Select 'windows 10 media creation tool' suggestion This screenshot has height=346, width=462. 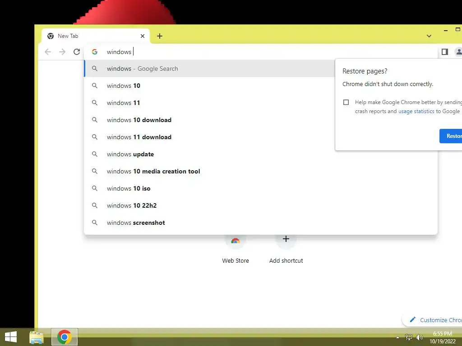(261, 171)
